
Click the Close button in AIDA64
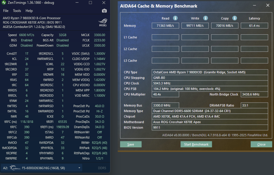261,144
